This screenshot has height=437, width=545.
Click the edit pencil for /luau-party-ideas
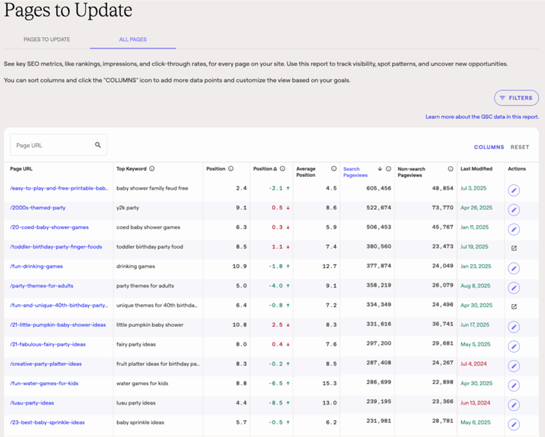pos(514,405)
